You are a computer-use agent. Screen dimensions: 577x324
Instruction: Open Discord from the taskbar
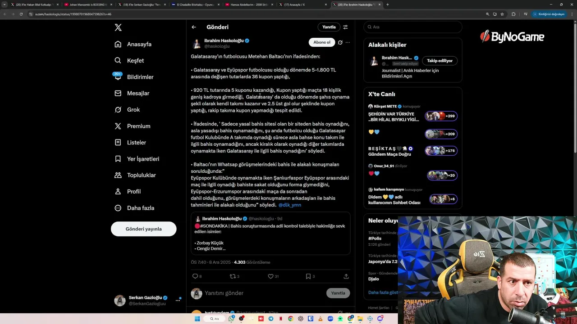tap(380, 319)
